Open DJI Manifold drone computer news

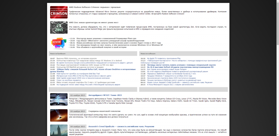click(x=80, y=67)
